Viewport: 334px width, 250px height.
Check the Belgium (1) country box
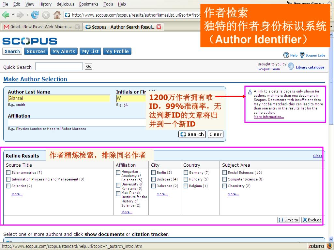pyautogui.click(x=186, y=186)
